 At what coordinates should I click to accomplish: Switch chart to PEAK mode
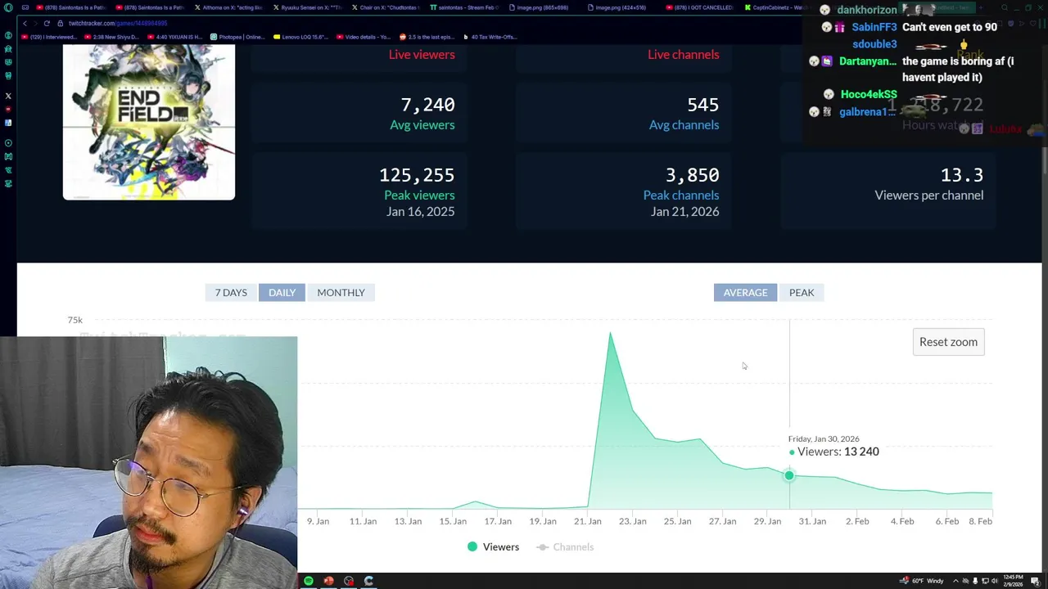pos(802,292)
